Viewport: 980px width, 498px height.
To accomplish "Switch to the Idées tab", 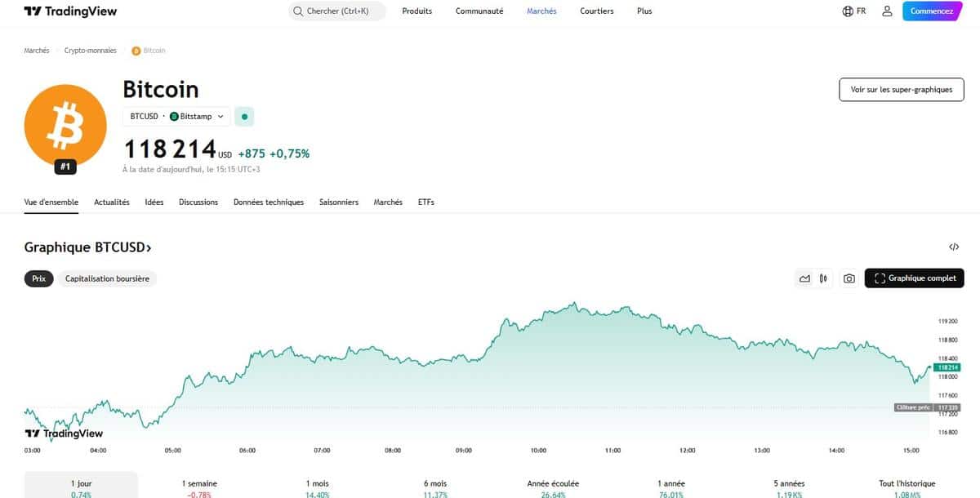I will [154, 202].
